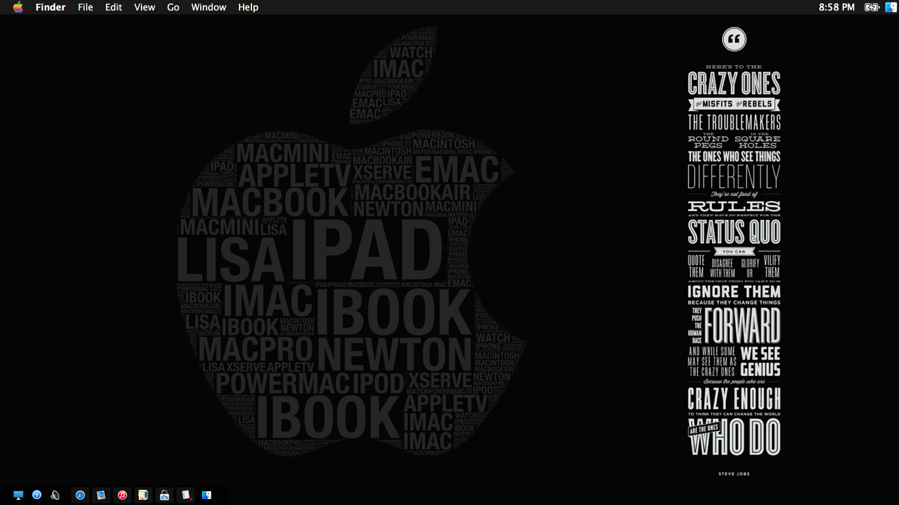The height and width of the screenshot is (505, 899).
Task: Click the 8:58 PM clock
Action: pos(836,7)
